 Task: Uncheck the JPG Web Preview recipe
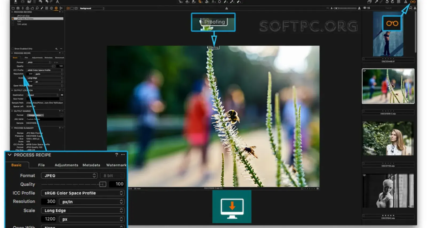(13, 19)
